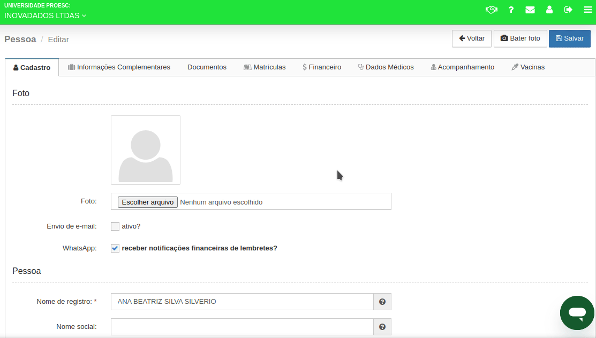Click the help icon beside Nome de registro
Viewport: 596px width, 338px height.
pyautogui.click(x=382, y=302)
